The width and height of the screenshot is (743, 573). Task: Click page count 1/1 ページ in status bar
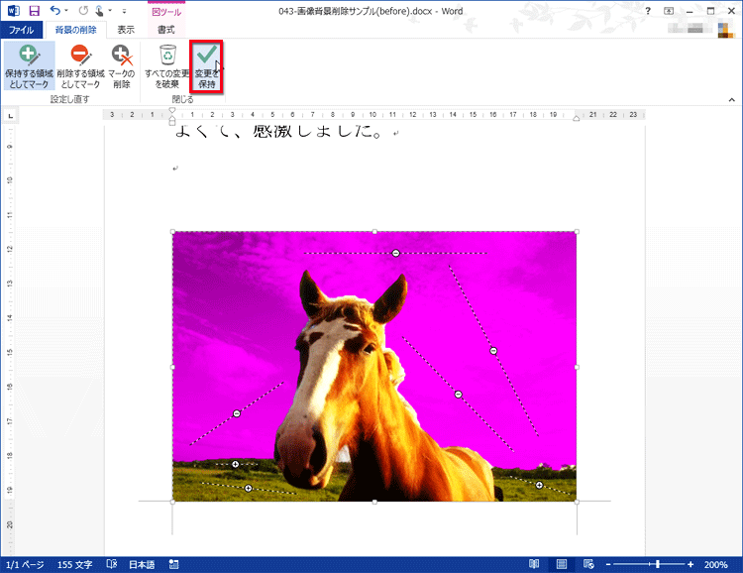click(25, 564)
